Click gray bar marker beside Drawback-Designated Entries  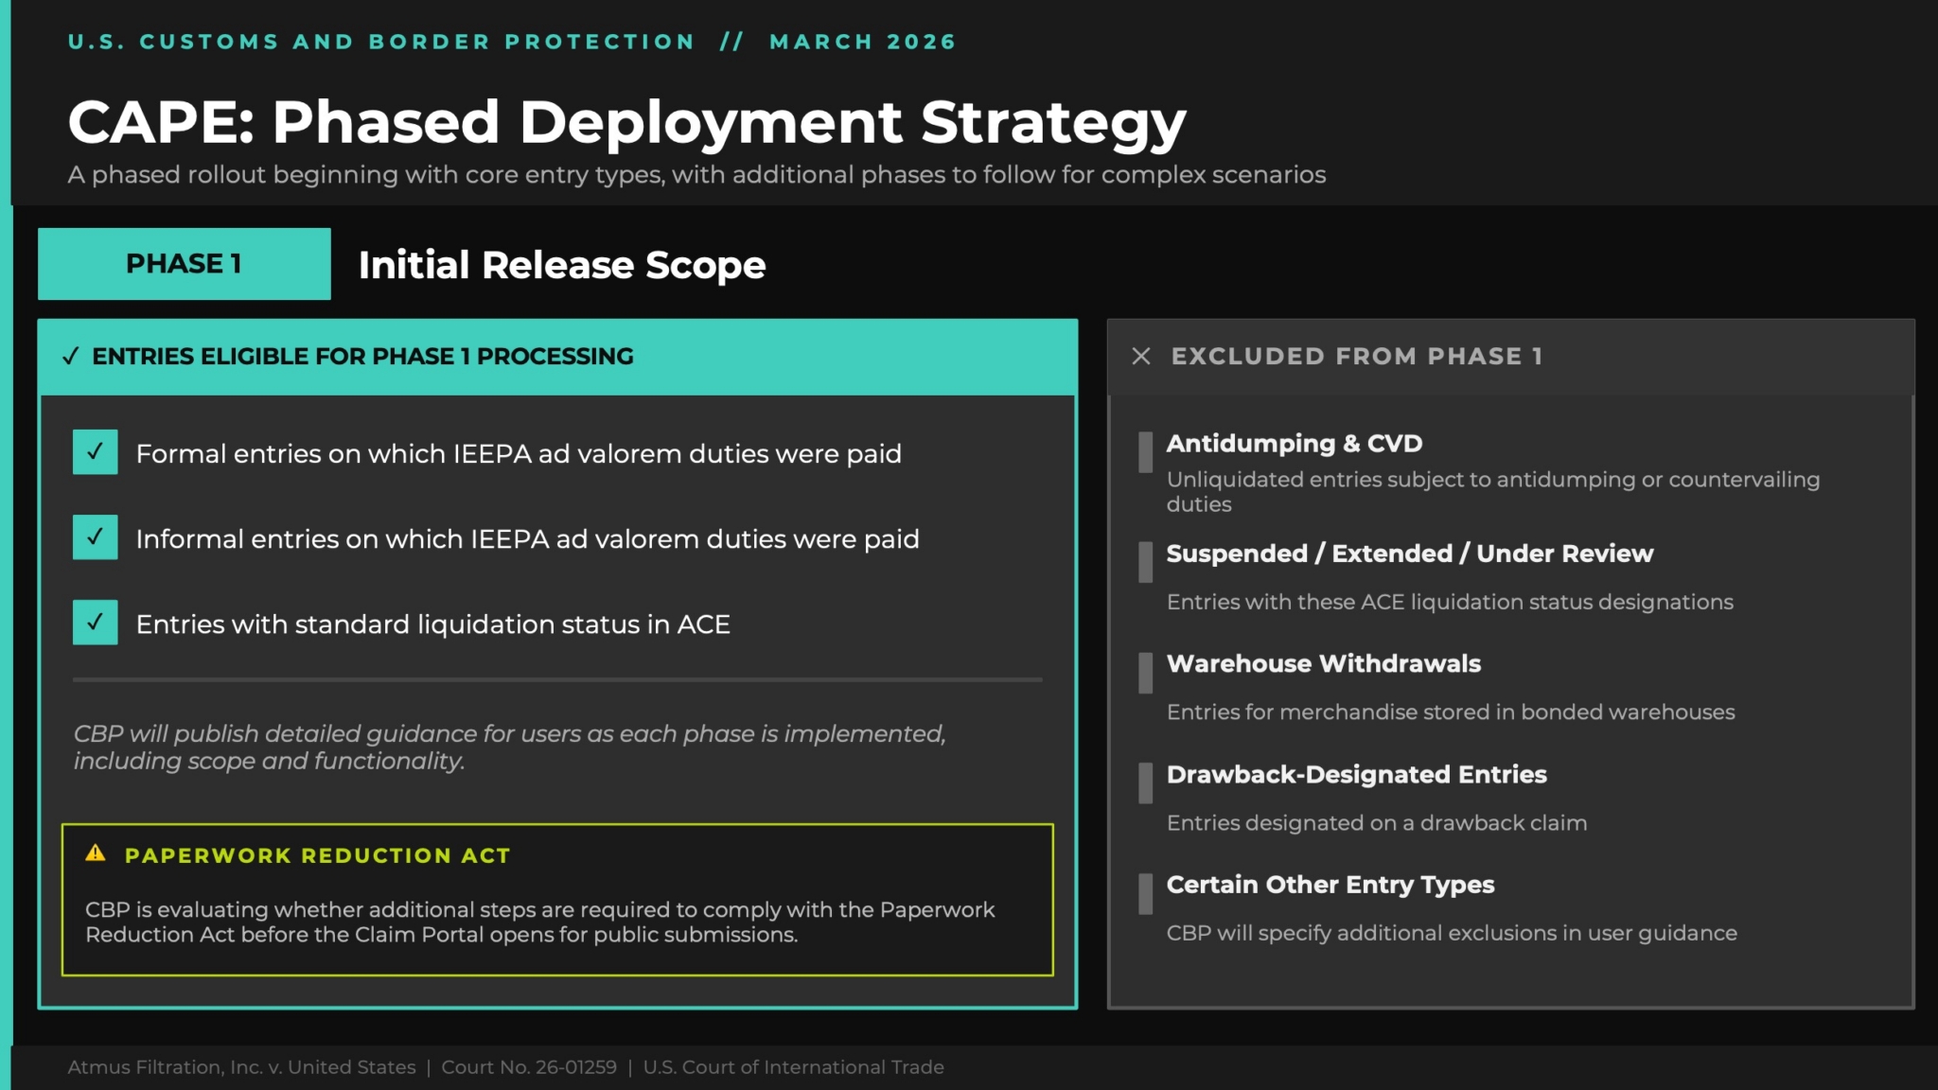pyautogui.click(x=1145, y=783)
